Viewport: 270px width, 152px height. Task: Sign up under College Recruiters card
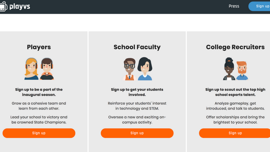click(x=235, y=133)
